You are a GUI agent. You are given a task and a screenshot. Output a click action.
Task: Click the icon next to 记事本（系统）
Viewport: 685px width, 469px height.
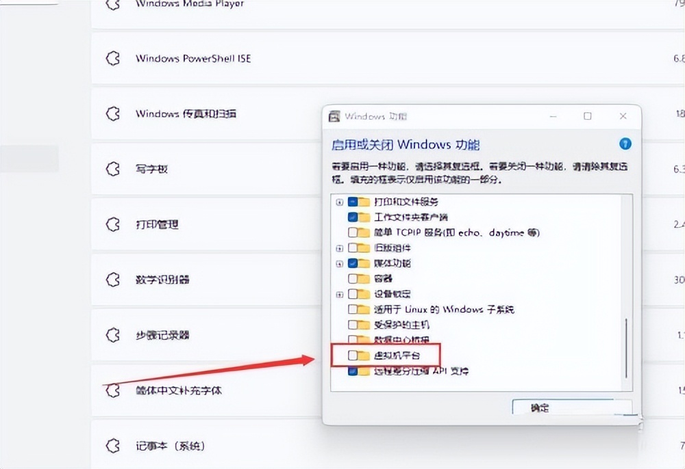112,445
